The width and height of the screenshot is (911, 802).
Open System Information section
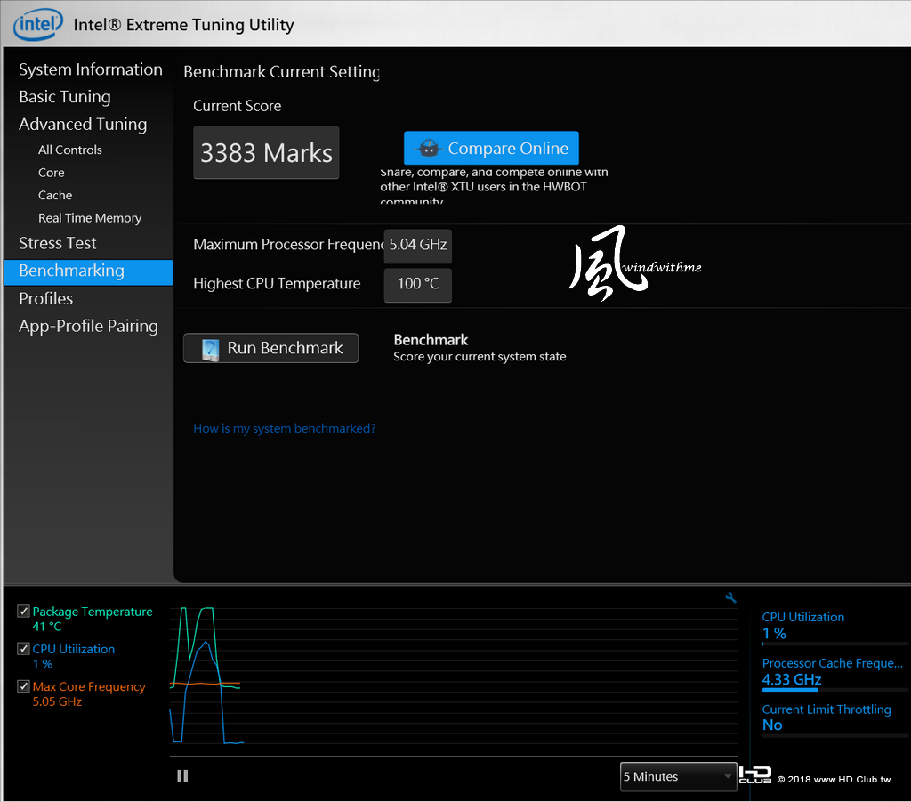coord(90,69)
